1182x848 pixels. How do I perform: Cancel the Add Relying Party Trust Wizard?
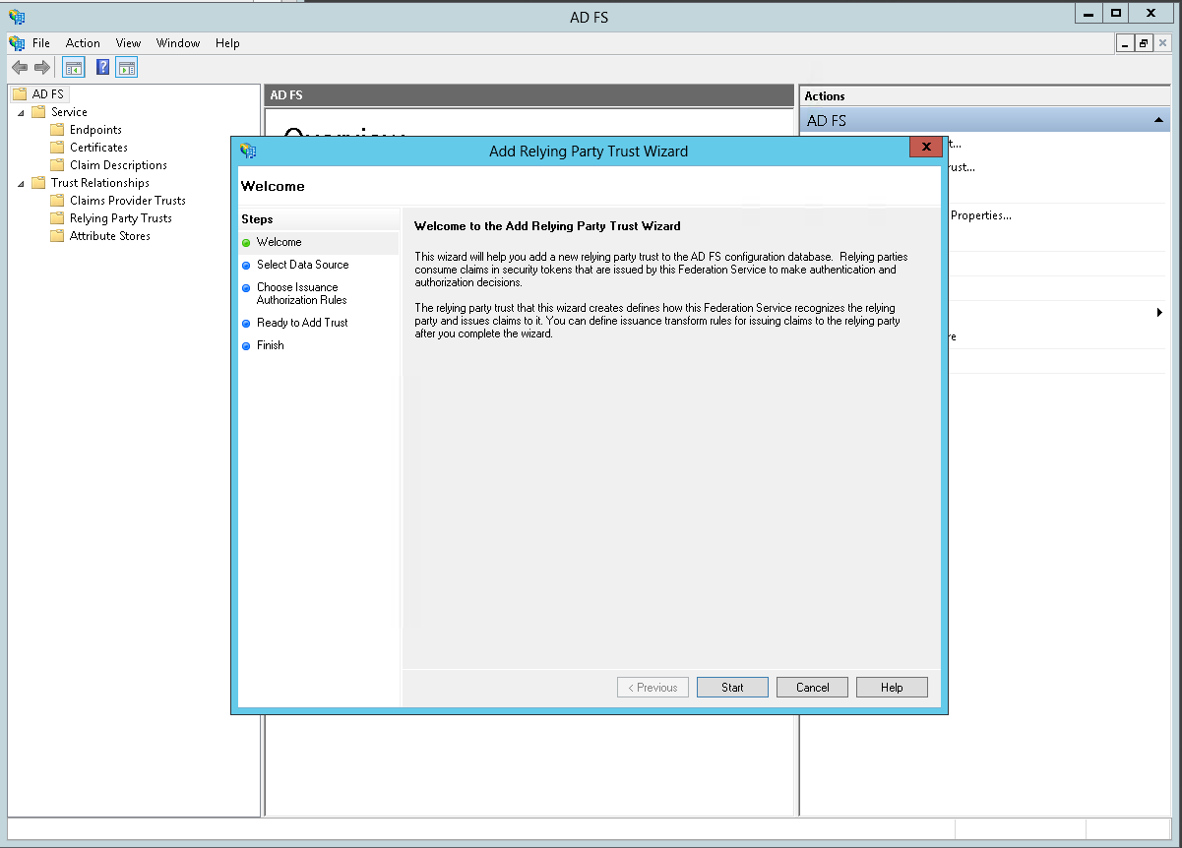pyautogui.click(x=812, y=688)
